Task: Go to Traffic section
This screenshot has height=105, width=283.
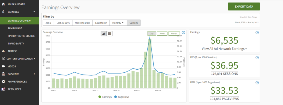Action: coord(12,51)
